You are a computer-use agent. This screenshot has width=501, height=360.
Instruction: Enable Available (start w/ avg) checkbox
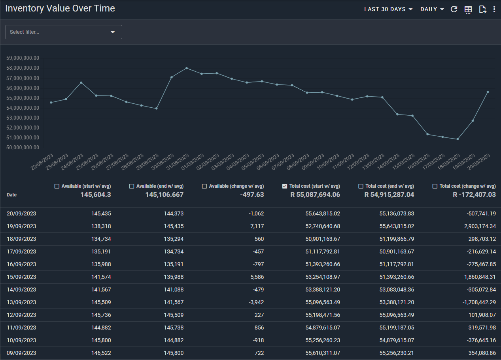[57, 186]
